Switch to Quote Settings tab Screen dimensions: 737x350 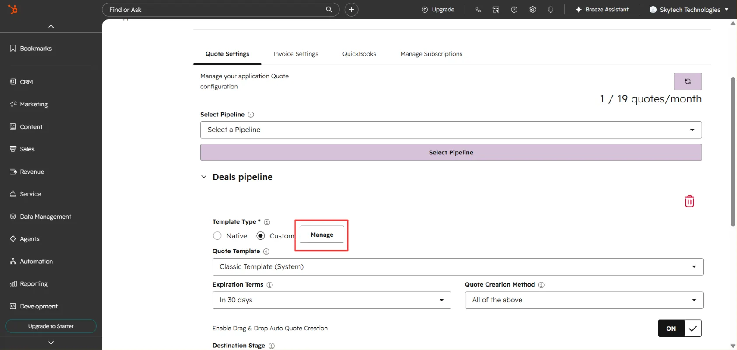click(x=227, y=54)
